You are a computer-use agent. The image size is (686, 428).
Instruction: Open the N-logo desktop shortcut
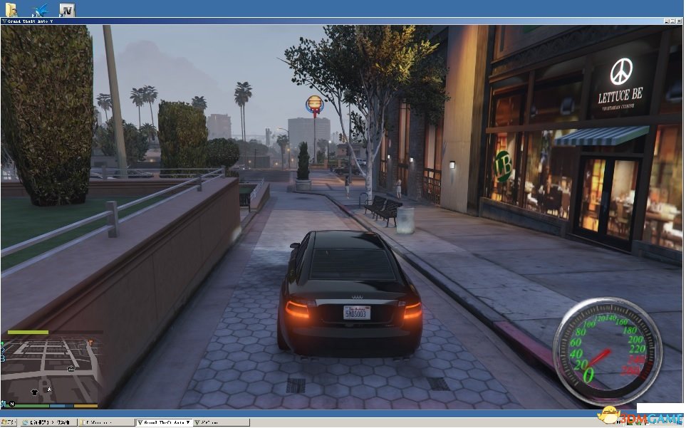(x=67, y=10)
